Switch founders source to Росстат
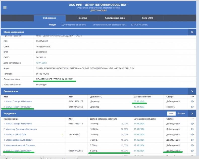This screenshot has height=159, width=199. click(x=181, y=114)
